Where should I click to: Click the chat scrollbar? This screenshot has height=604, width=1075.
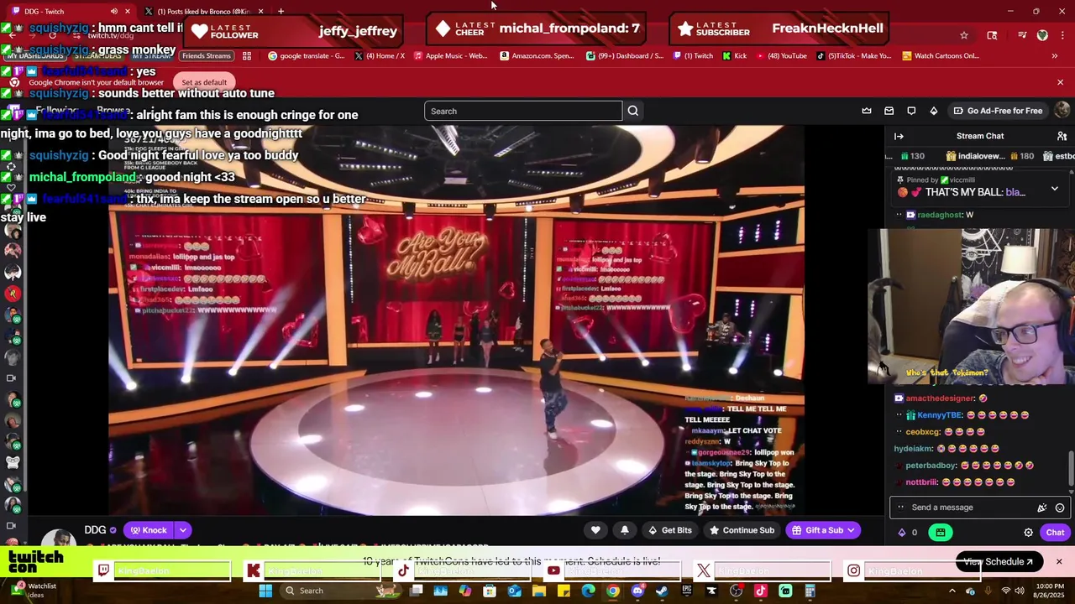[1071, 470]
